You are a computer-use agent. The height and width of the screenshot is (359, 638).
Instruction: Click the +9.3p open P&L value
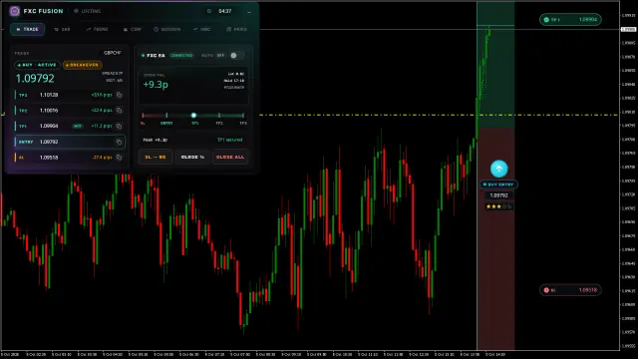(156, 84)
